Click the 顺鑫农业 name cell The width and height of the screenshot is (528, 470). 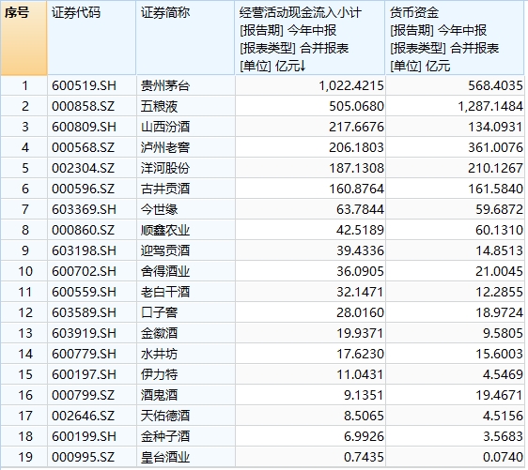pyautogui.click(x=165, y=230)
